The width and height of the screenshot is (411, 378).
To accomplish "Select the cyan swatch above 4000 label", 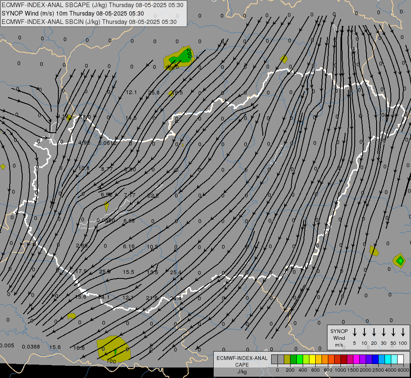I will (x=388, y=360).
